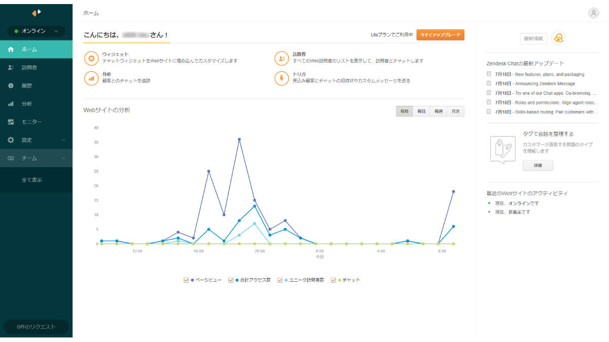This screenshot has width=609, height=342.
Task: Click the Zendesk Chat logo in sidebar
Action: click(36, 13)
